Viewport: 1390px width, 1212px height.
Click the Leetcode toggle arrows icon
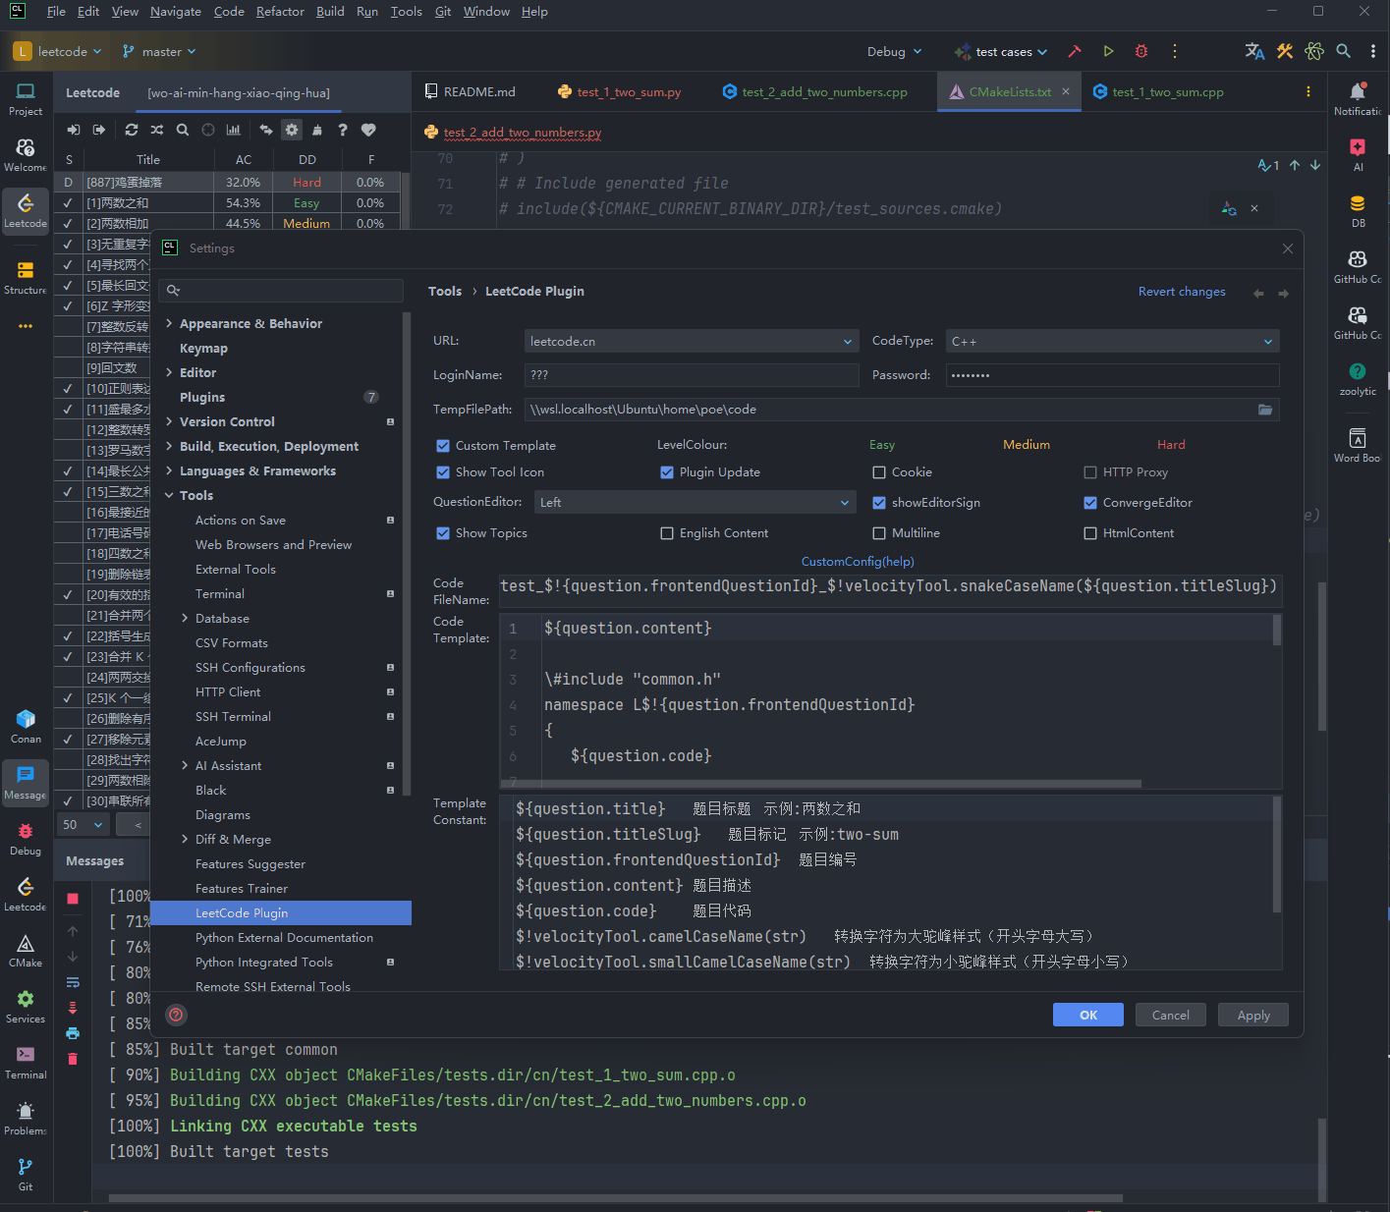pyautogui.click(x=266, y=130)
